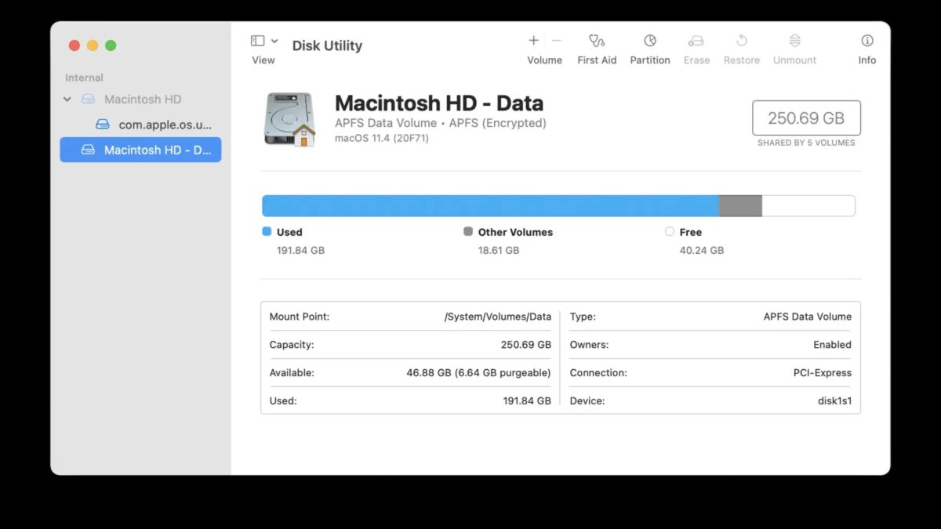Open the Info panel icon
941x529 pixels.
click(867, 41)
